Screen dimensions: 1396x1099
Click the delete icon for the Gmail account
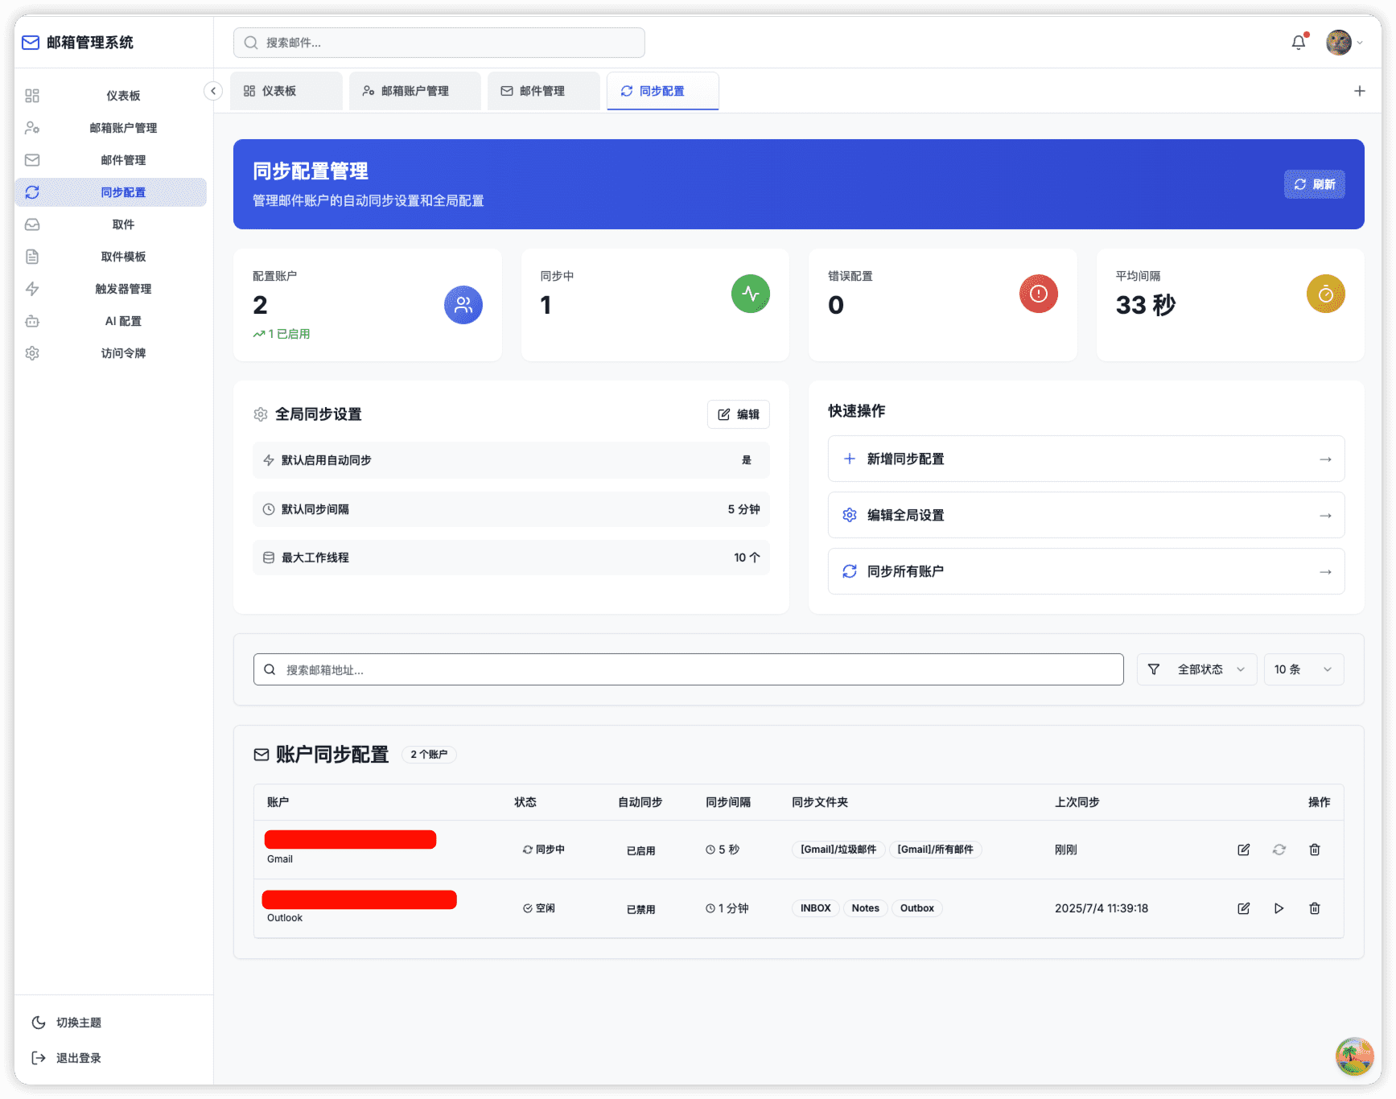coord(1315,850)
